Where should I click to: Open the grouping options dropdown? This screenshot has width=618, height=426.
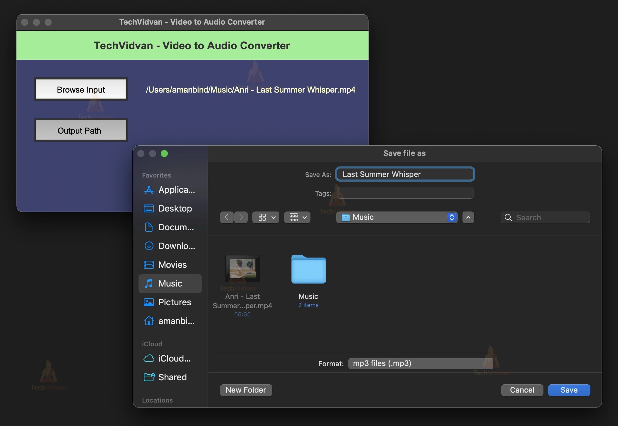[x=297, y=217]
